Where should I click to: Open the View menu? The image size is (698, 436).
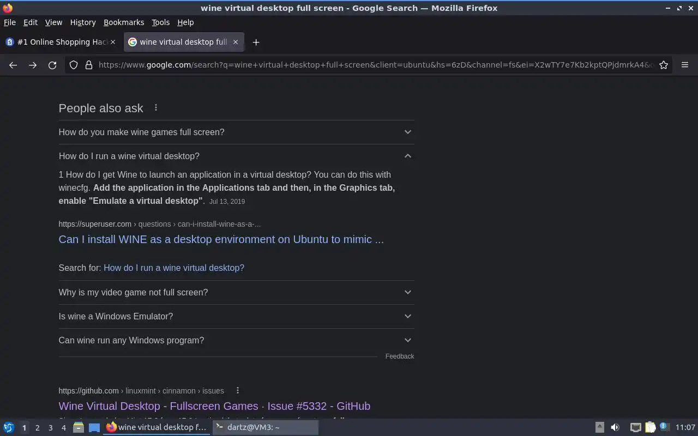pyautogui.click(x=53, y=22)
